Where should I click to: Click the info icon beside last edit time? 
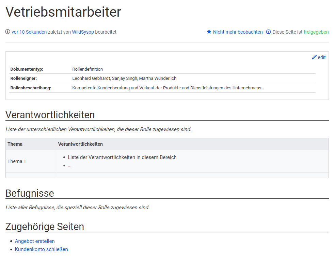click(8, 32)
